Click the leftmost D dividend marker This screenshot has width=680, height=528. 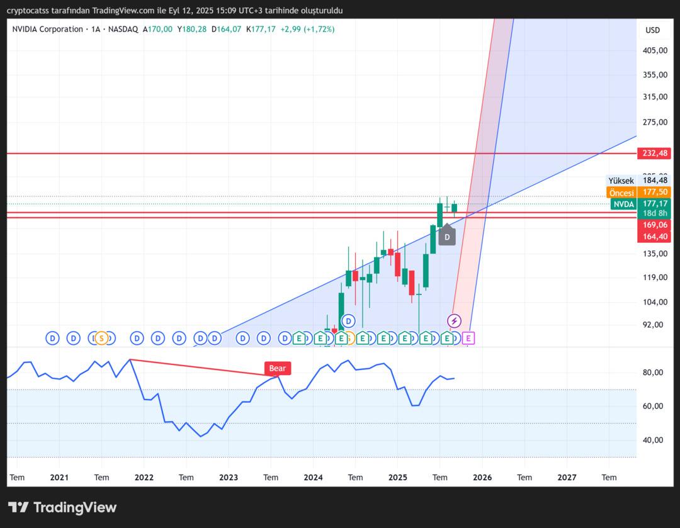pos(52,338)
